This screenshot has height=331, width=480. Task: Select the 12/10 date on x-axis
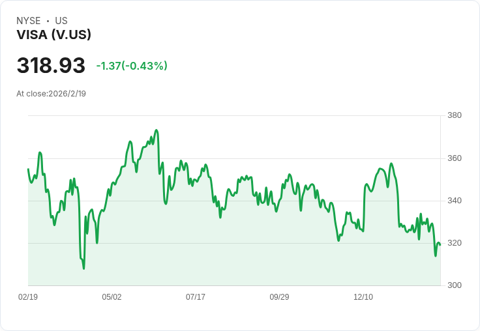363,297
